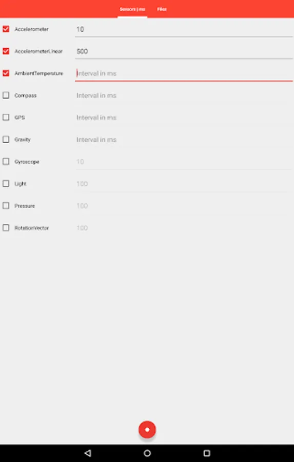Uncheck the AccelerometerLinear checkbox
The width and height of the screenshot is (294, 462).
pyautogui.click(x=6, y=51)
